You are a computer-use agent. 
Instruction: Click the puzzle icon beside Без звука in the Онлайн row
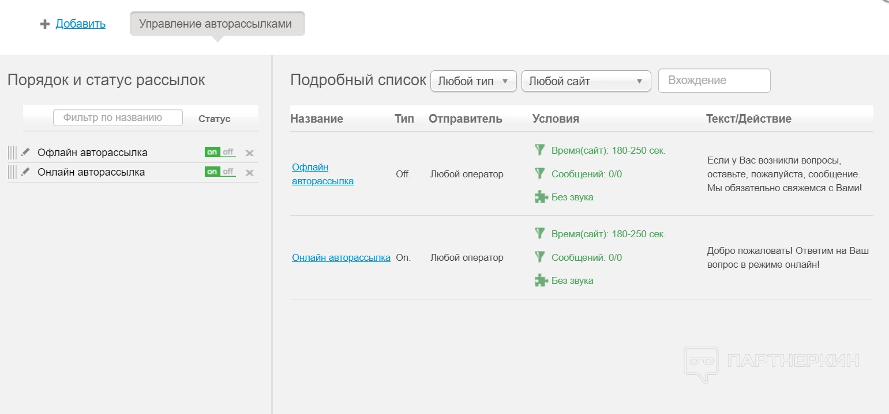[541, 280]
